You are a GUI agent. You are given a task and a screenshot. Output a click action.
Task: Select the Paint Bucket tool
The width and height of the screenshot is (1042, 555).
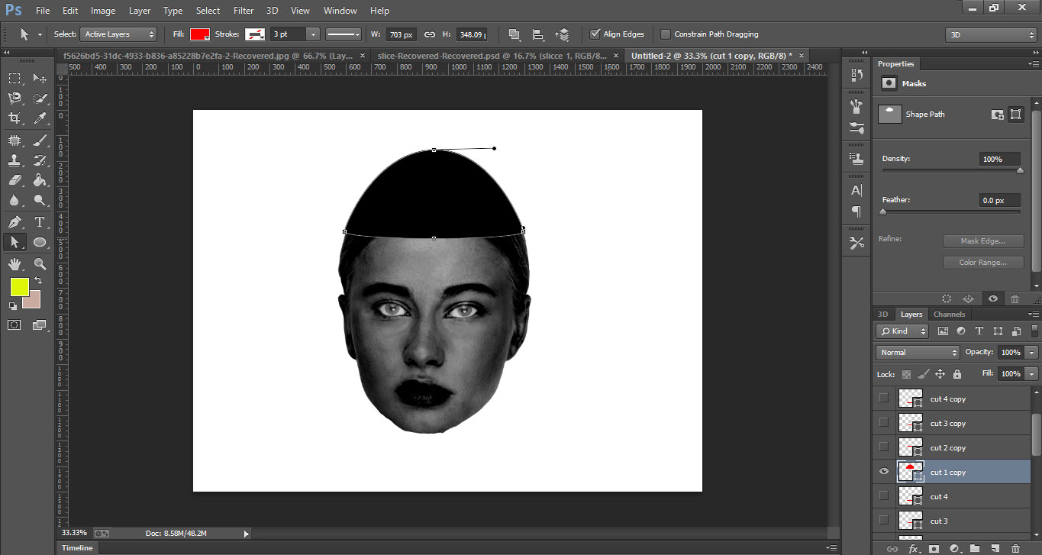tap(40, 181)
